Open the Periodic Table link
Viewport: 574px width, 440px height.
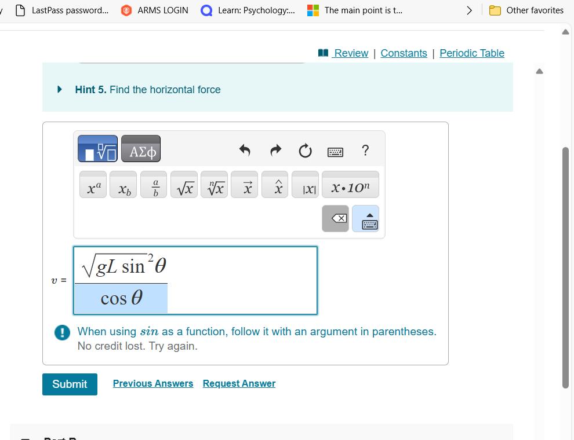tap(471, 53)
